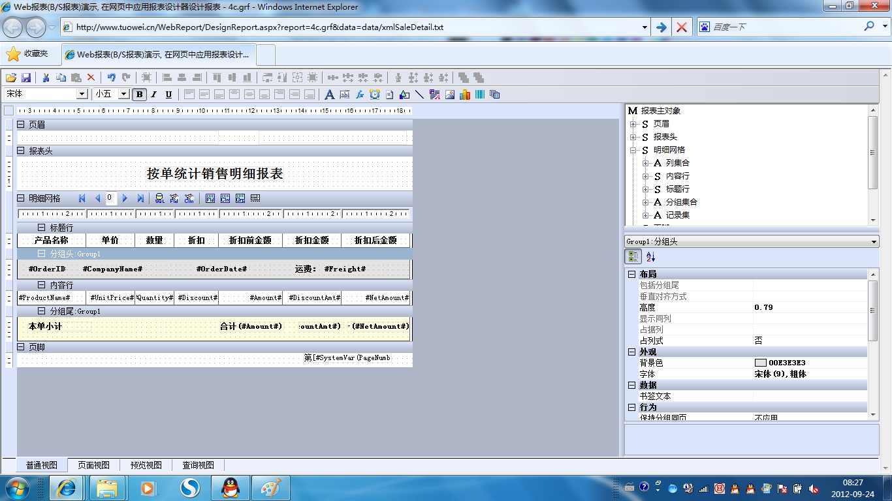The image size is (892, 501).
Task: Click the Save report icon
Action: [x=27, y=77]
